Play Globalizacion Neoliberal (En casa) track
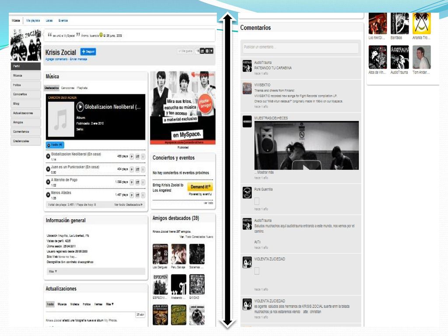Screen dimensions: 448x336 click(x=48, y=156)
